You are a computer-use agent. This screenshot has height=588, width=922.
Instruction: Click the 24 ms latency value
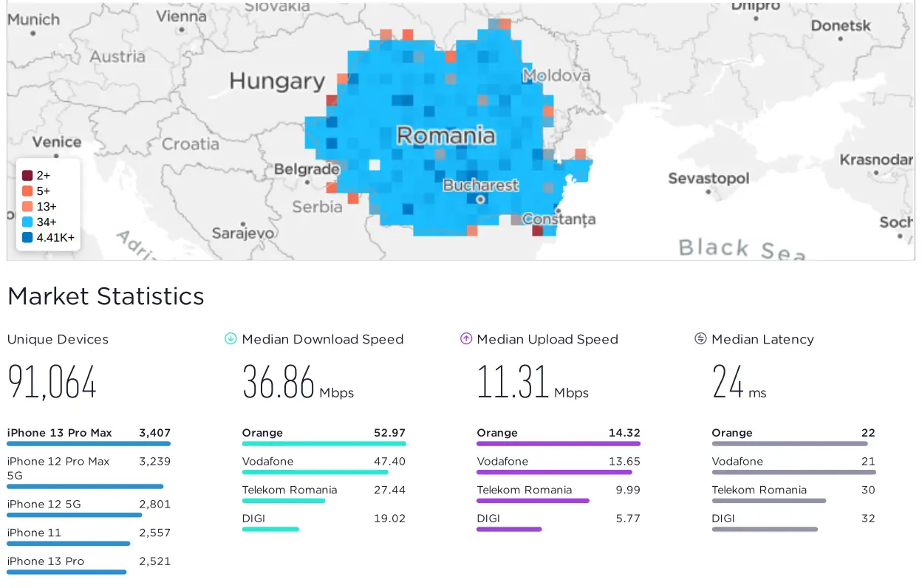click(740, 382)
